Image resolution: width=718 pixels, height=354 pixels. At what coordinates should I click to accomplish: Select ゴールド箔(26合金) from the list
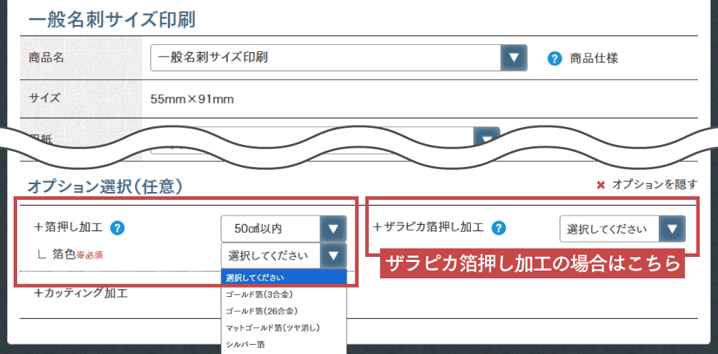coord(261,310)
